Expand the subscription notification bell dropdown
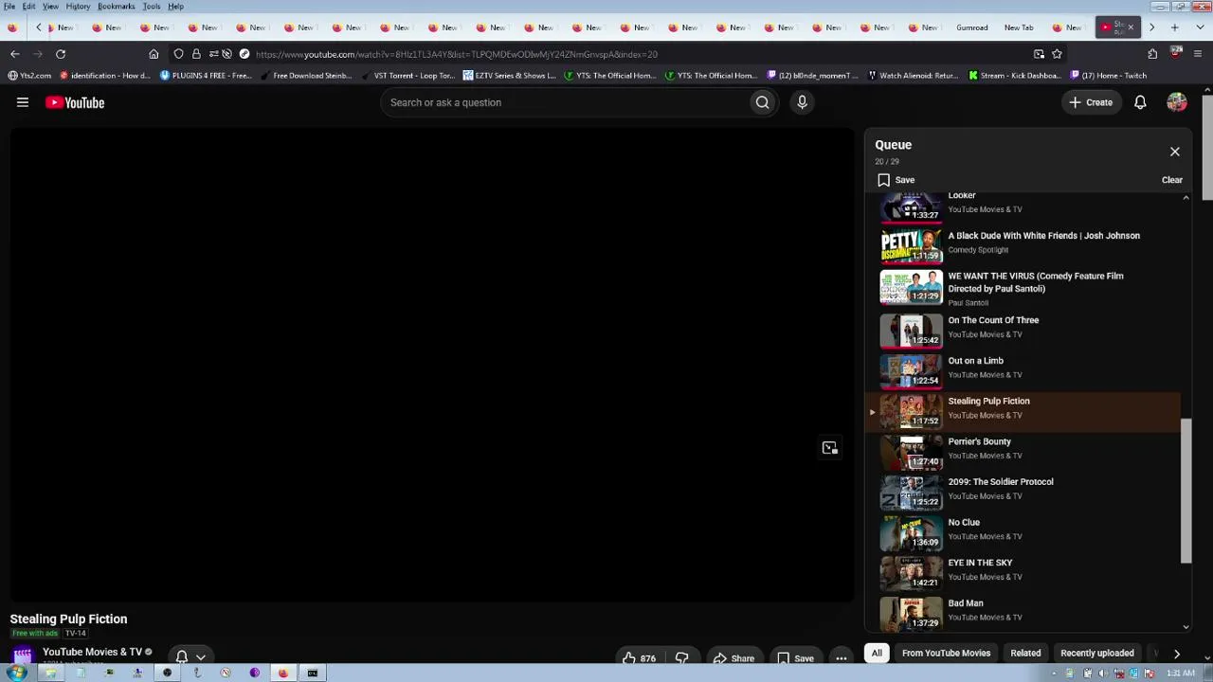Image resolution: width=1213 pixels, height=682 pixels. [x=190, y=655]
